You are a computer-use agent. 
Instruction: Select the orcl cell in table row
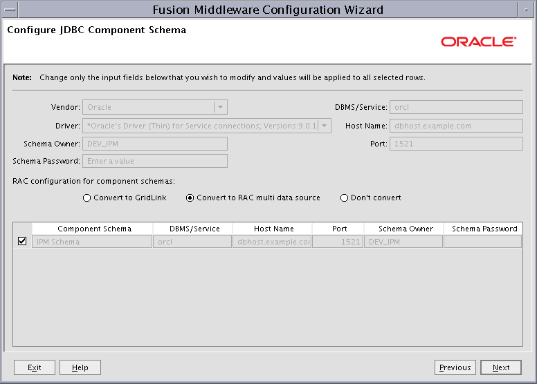pyautogui.click(x=192, y=242)
